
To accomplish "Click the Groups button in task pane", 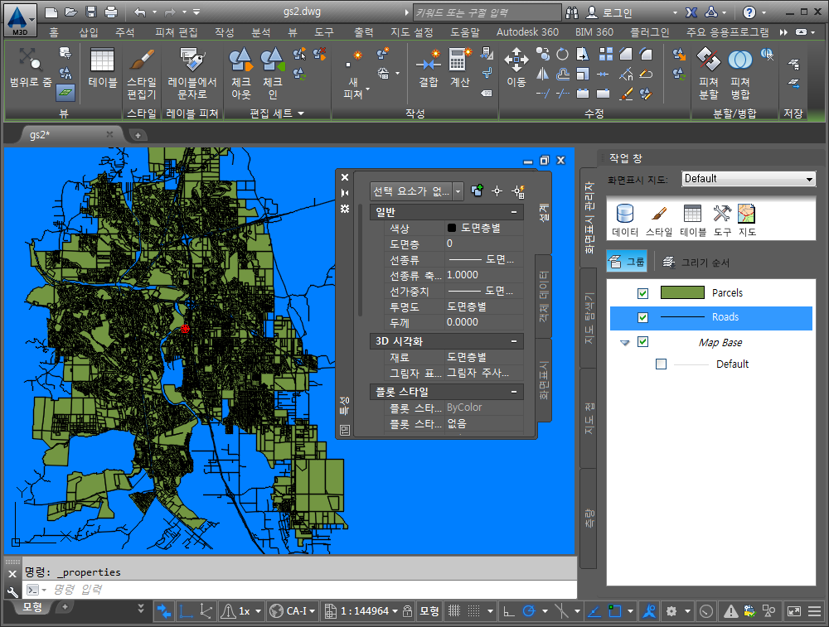I will [627, 263].
